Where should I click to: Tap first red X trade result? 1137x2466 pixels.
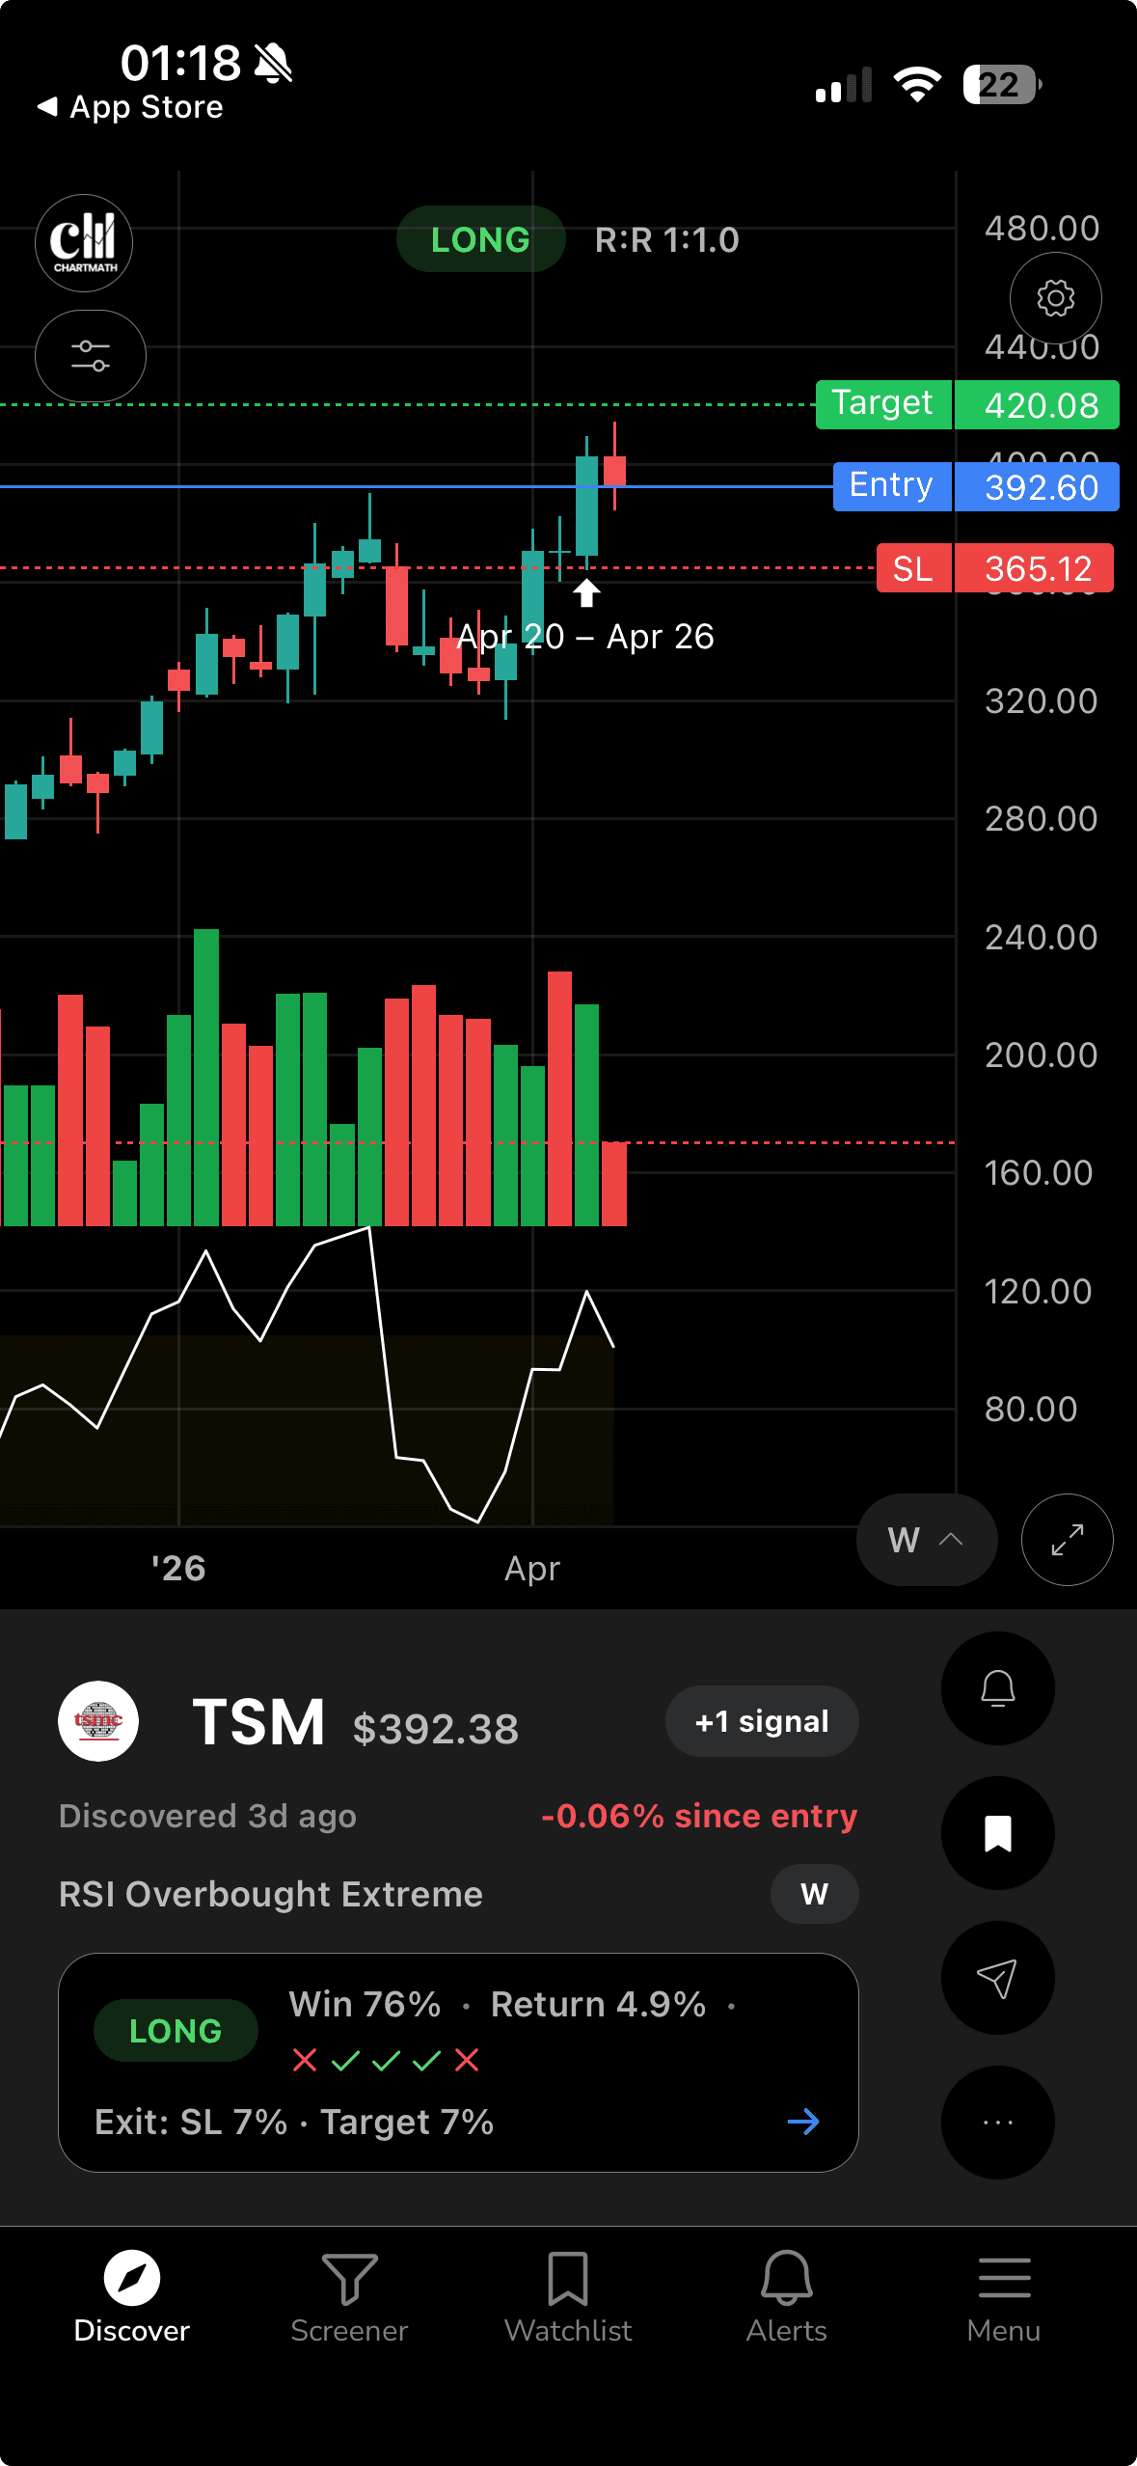pyautogui.click(x=305, y=2060)
